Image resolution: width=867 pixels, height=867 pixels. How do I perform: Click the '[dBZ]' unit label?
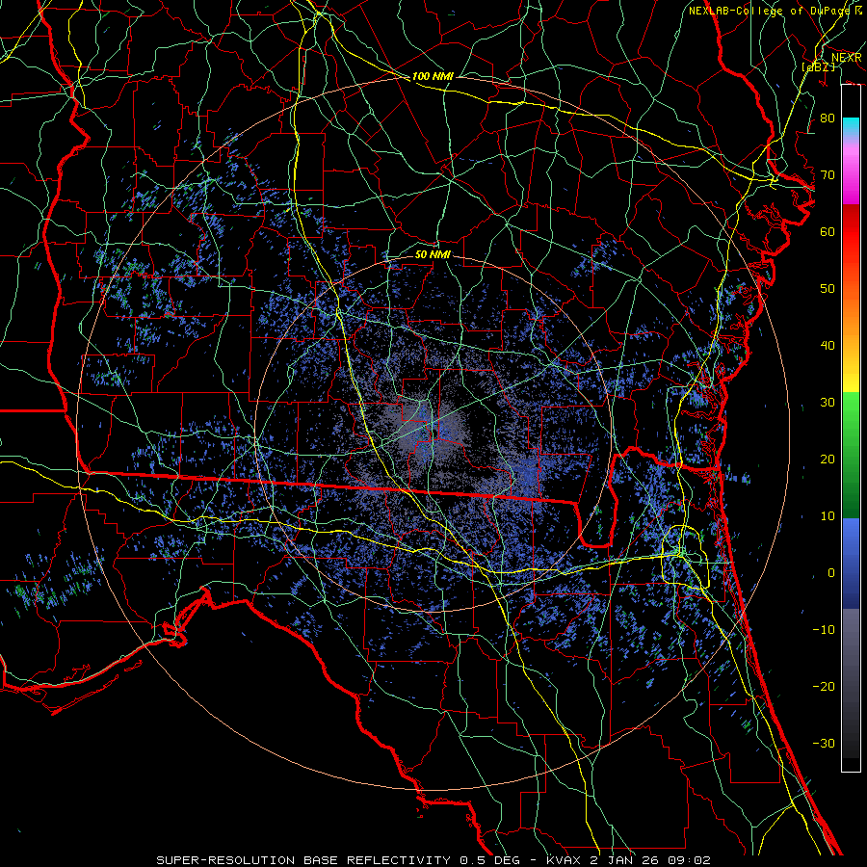(818, 66)
